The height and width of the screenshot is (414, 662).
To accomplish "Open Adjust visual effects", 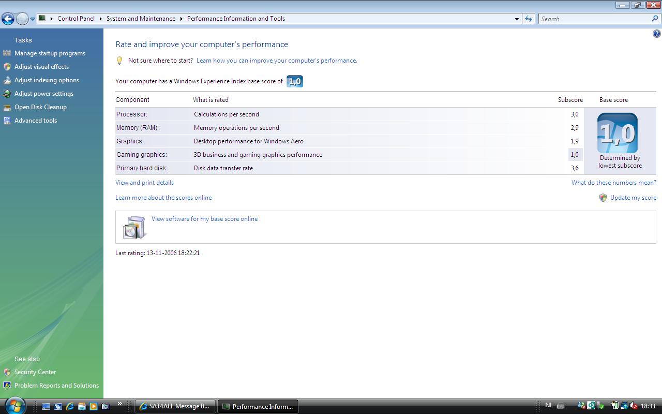I will coord(41,67).
